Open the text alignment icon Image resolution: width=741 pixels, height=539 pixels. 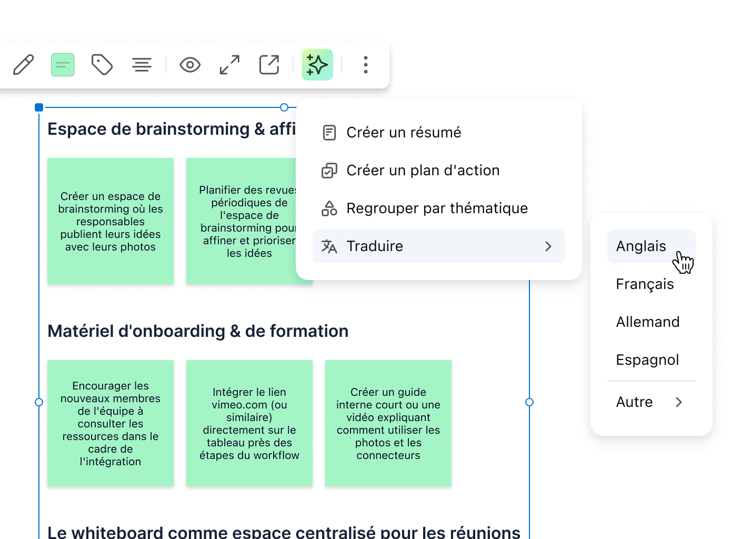click(142, 65)
